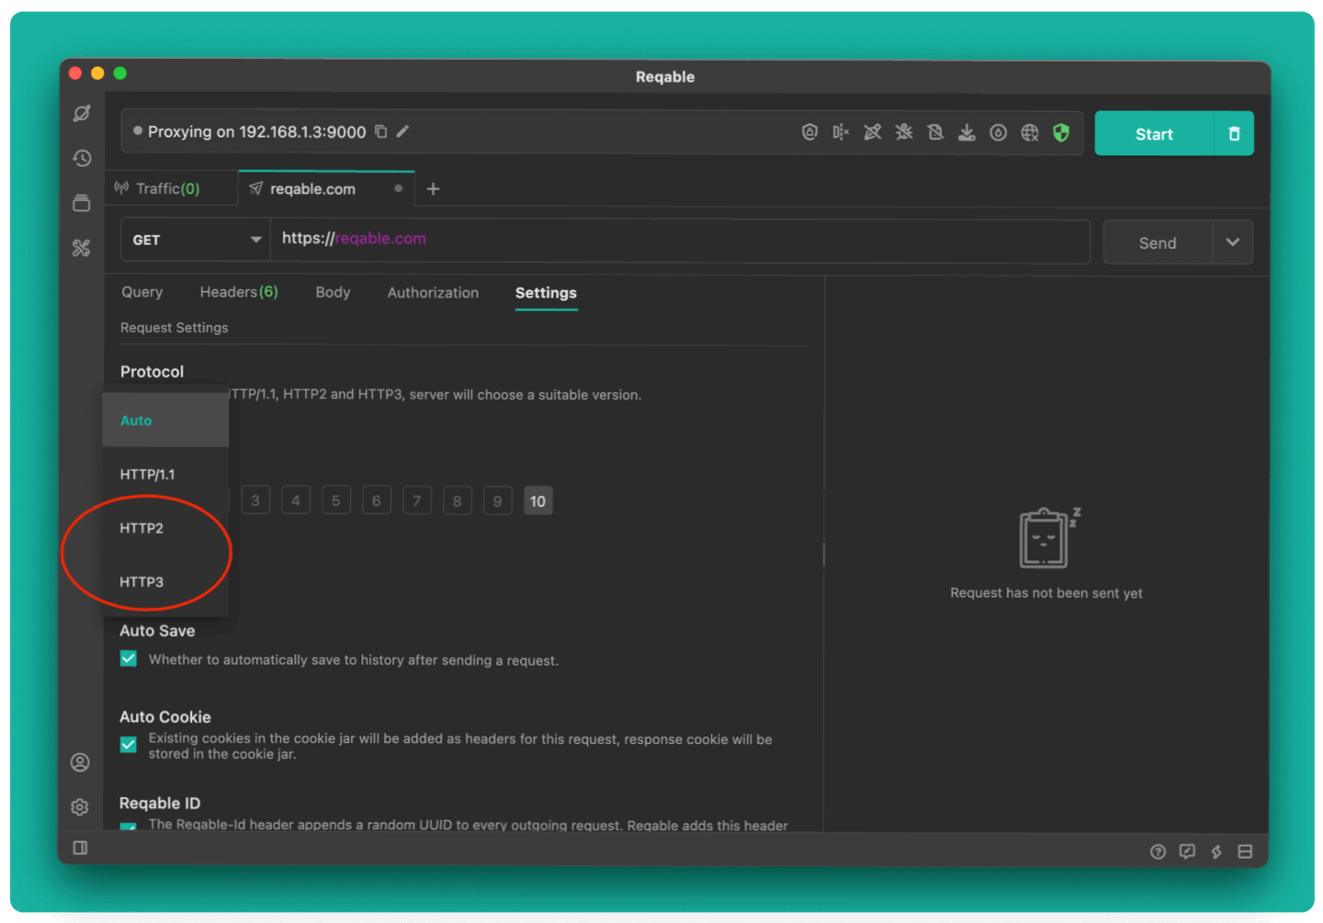Select value 6 in the number selector
1323x923 pixels.
(377, 501)
